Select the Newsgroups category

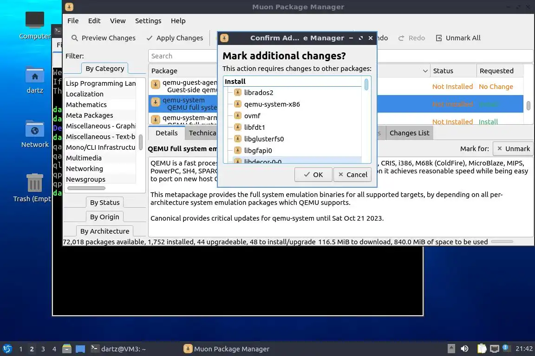point(101,179)
